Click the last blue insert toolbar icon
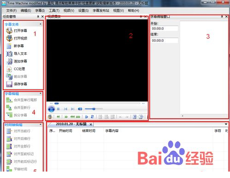Viewport: 230px width, 178px height. pyautogui.click(x=141, y=117)
